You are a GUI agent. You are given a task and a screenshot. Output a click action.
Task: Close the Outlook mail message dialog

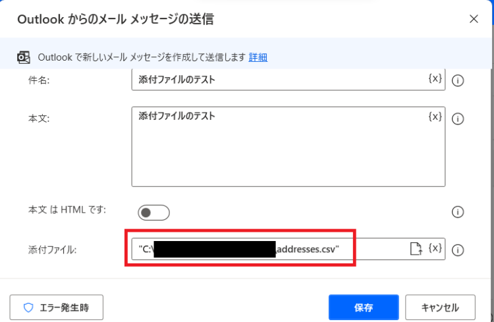tap(474, 19)
